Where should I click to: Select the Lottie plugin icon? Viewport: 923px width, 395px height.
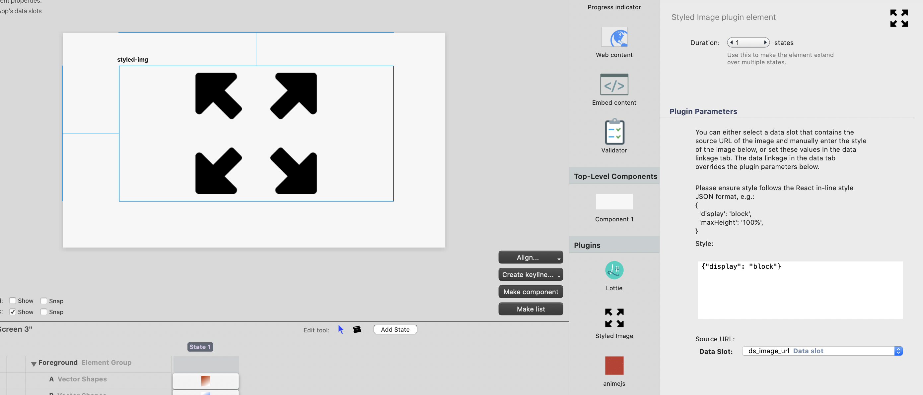[x=614, y=270]
